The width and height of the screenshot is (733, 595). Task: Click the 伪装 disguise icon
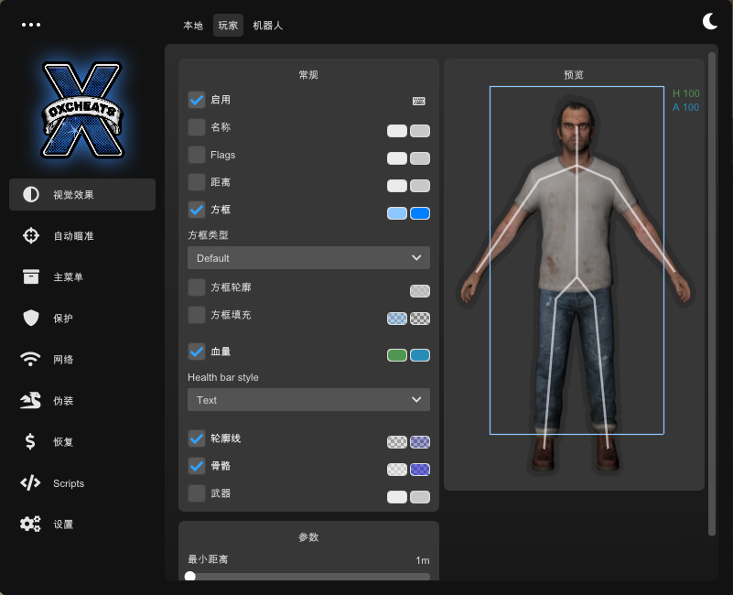(30, 400)
